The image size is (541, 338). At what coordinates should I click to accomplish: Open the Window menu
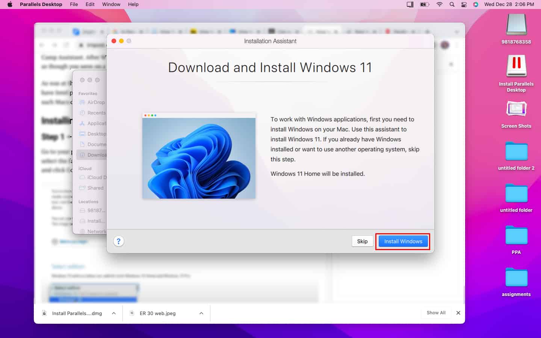click(x=111, y=4)
